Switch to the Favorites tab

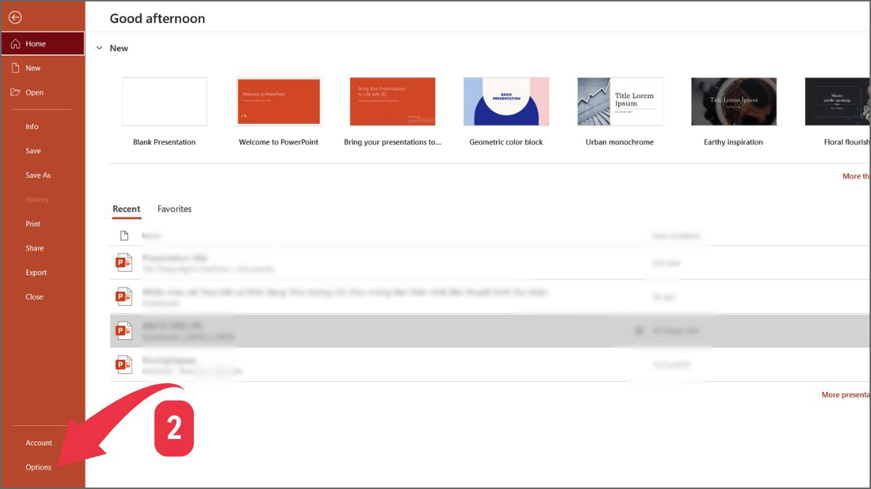(174, 209)
